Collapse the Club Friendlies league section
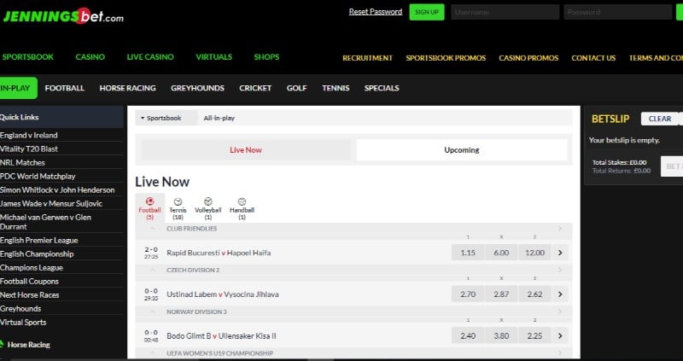Screen dimensions: 683x361 152,229
